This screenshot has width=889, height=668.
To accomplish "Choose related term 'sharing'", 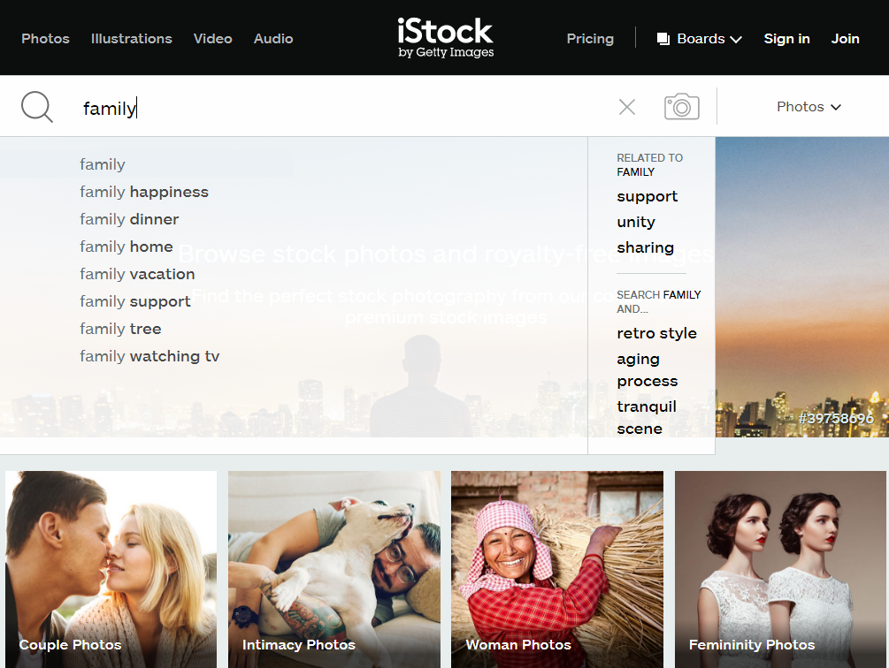I will point(645,247).
